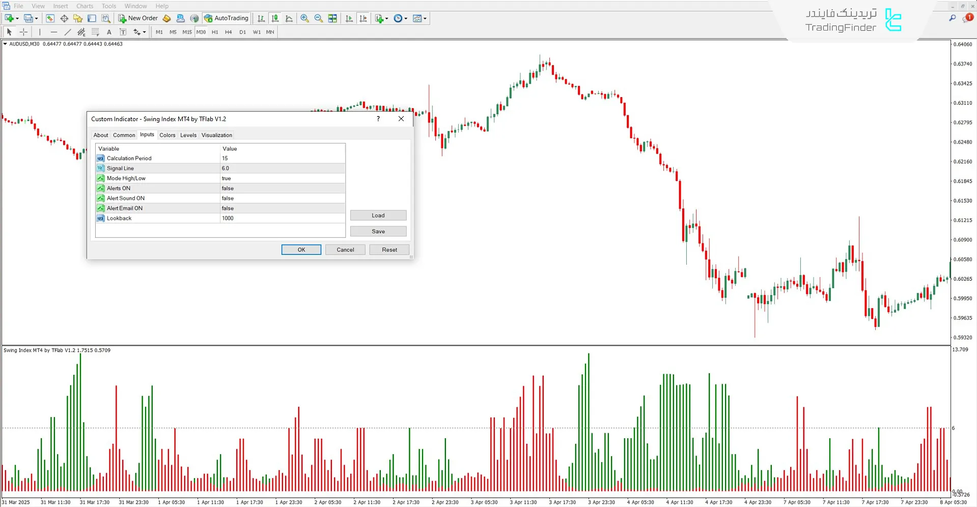Viewport: 977px width, 507px height.
Task: Toggle AutoTrading on
Action: click(x=226, y=18)
